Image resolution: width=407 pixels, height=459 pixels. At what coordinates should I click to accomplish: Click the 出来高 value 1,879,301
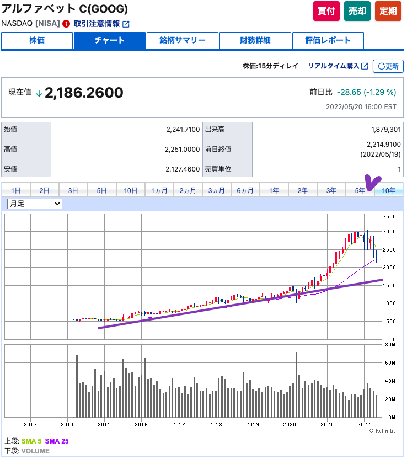386,130
